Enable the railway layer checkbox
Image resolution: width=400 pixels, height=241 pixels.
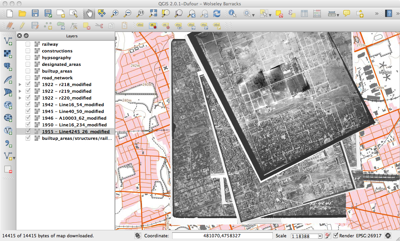click(x=28, y=44)
